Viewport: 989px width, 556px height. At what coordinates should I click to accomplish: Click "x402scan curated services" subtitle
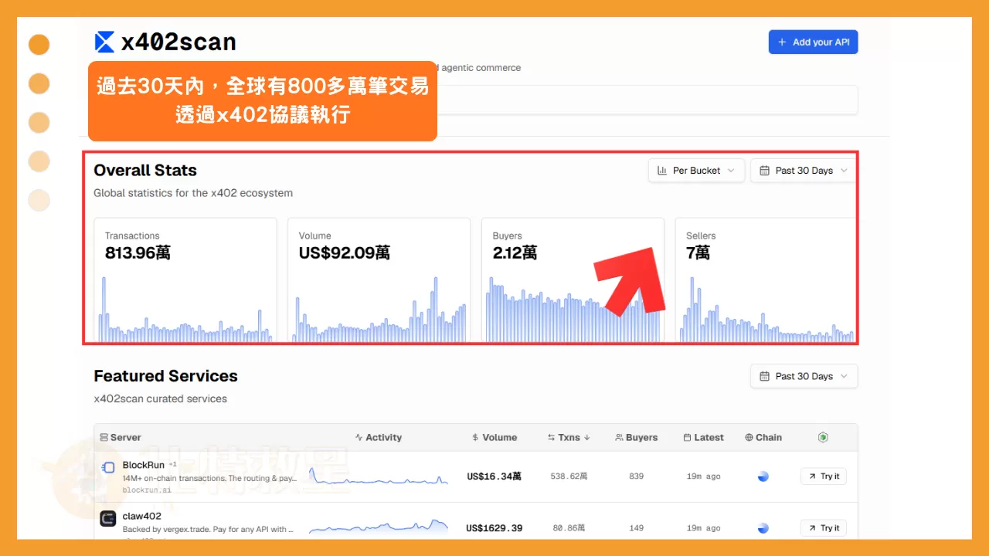pos(161,399)
